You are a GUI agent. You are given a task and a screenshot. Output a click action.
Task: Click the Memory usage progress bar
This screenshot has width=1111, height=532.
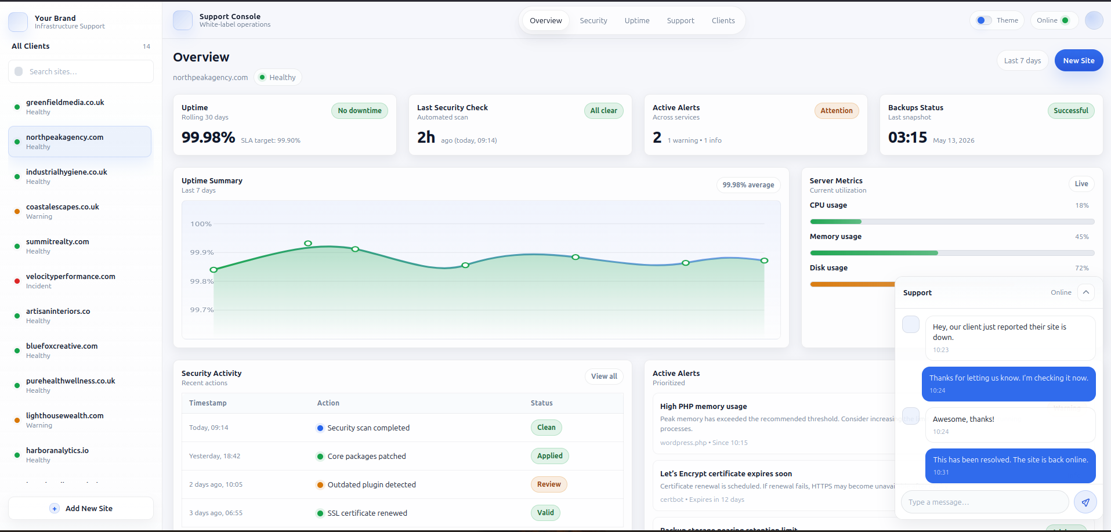(952, 253)
